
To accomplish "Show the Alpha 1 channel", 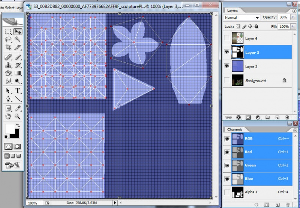I will click(x=226, y=192).
